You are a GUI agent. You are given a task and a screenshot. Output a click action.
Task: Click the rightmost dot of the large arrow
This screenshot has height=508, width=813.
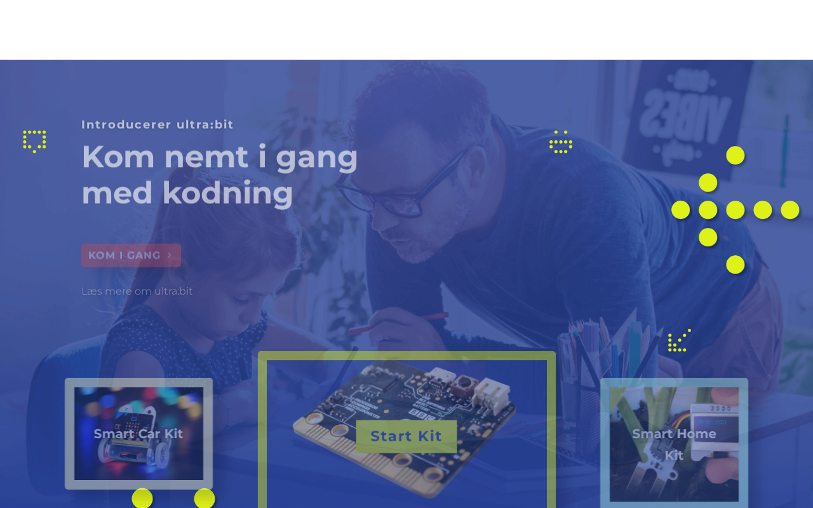[790, 210]
